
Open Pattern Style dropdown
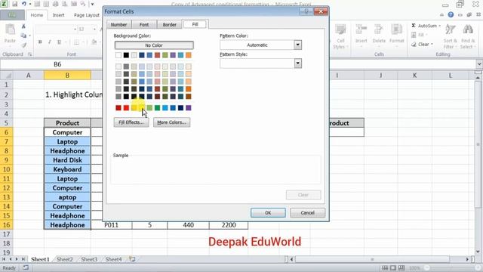point(297,63)
